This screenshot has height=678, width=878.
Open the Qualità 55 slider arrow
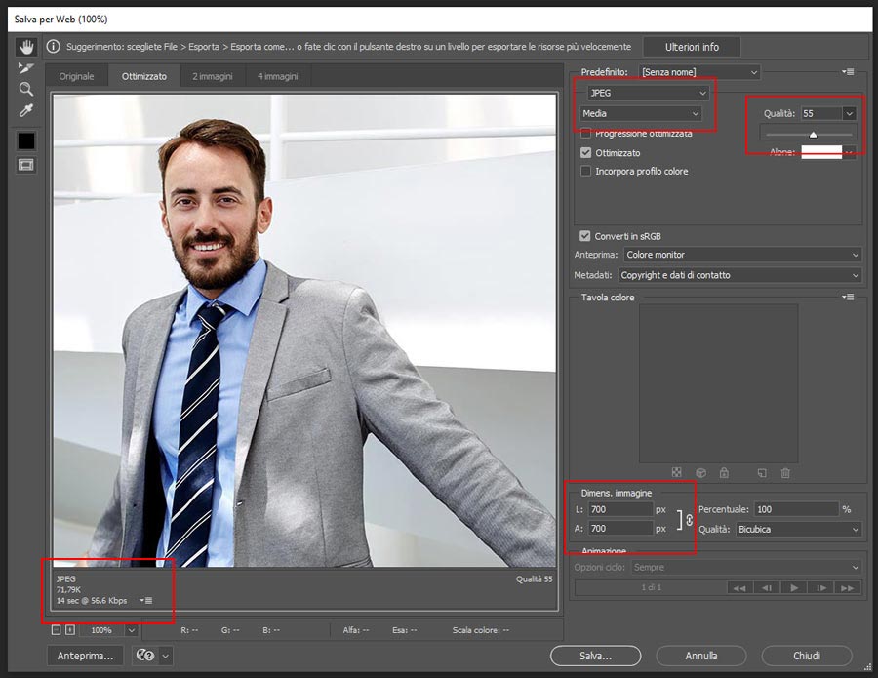(849, 114)
